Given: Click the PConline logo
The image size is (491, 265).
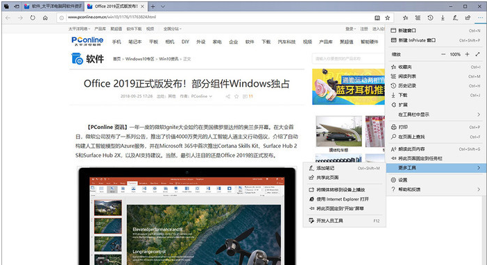Looking at the screenshot, I should tap(87, 41).
